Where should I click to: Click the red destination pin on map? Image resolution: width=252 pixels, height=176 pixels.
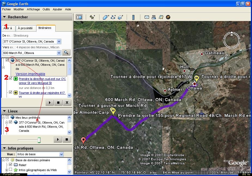(x=83, y=140)
